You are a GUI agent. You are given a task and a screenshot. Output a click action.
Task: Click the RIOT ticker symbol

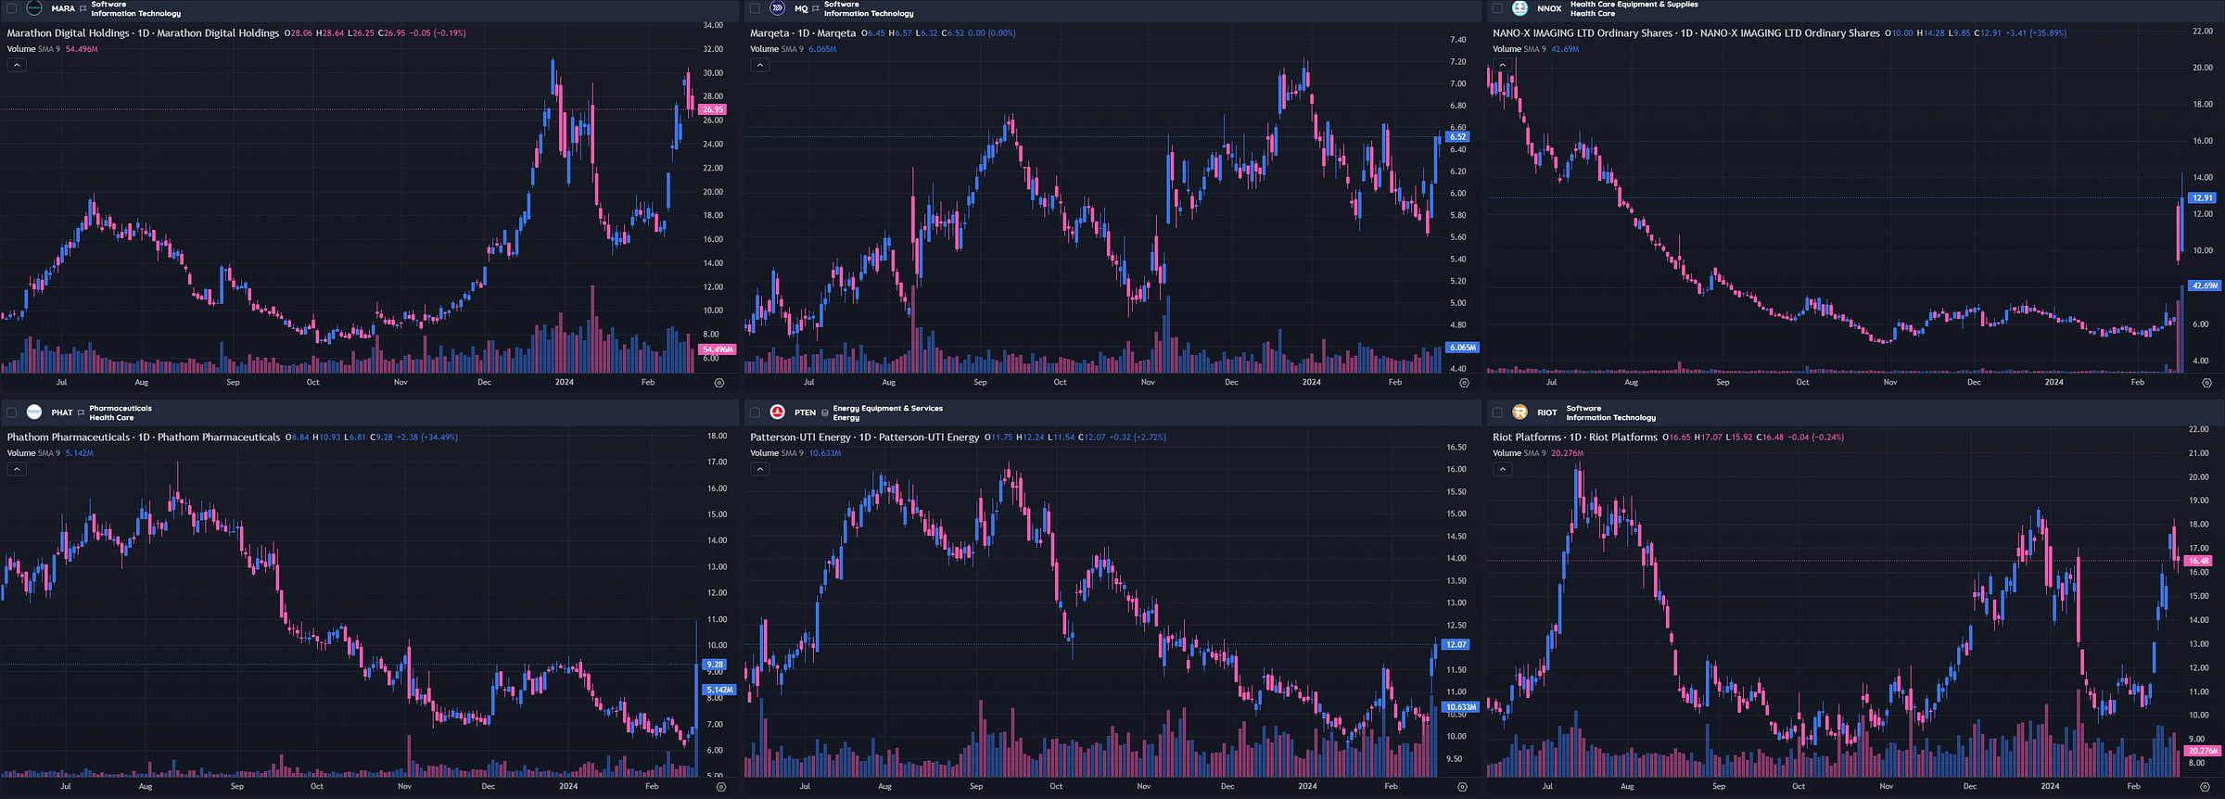(1547, 412)
